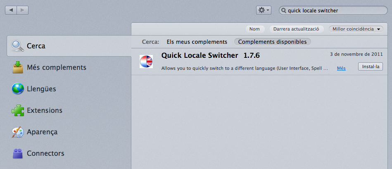392x169 pixels.
Task: Sort results by Darrera actualització
Action: tap(296, 29)
